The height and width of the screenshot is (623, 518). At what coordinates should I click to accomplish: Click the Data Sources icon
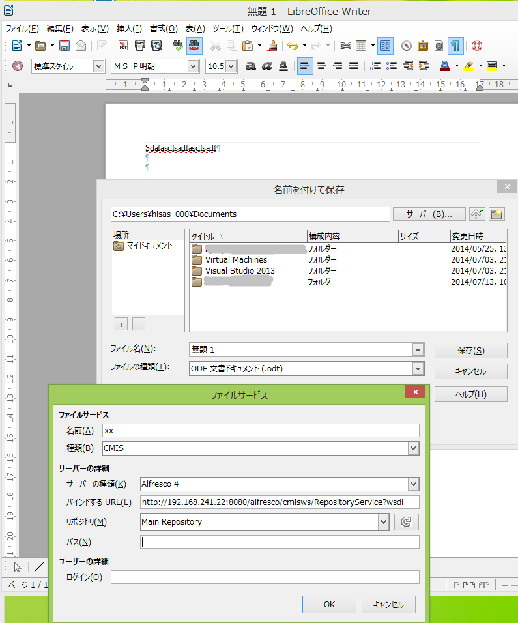click(439, 46)
